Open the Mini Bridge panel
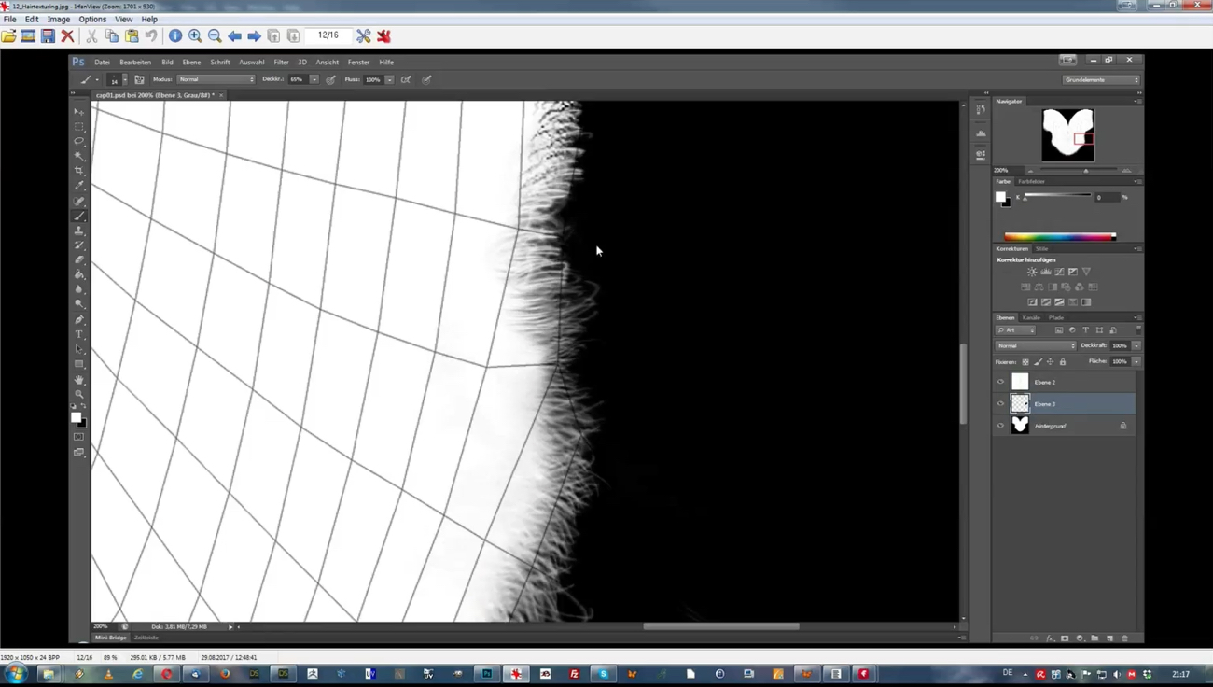This screenshot has width=1213, height=687. point(110,638)
